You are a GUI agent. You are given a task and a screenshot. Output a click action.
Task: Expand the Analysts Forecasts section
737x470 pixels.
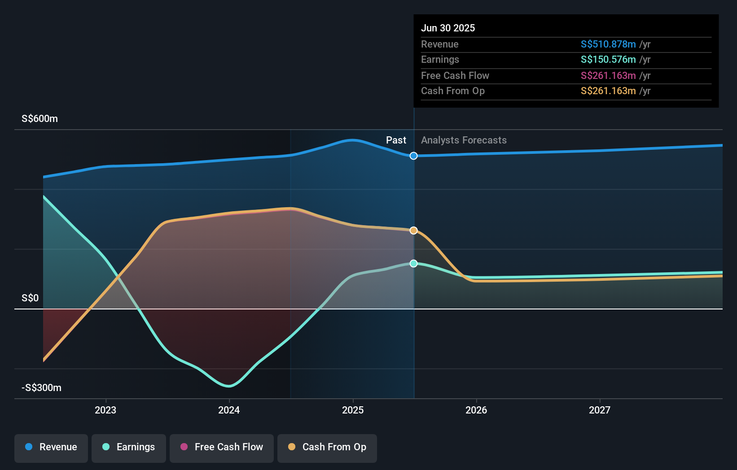coord(464,140)
